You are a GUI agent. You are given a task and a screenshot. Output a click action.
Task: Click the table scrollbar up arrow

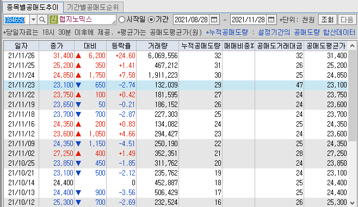pyautogui.click(x=353, y=46)
